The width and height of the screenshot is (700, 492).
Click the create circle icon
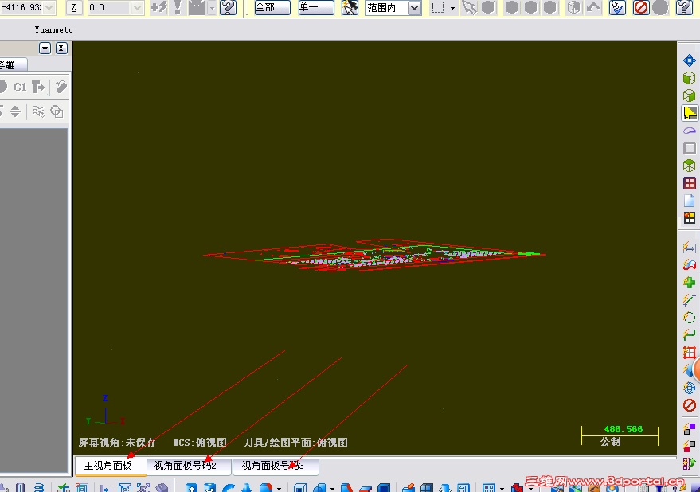(690, 318)
